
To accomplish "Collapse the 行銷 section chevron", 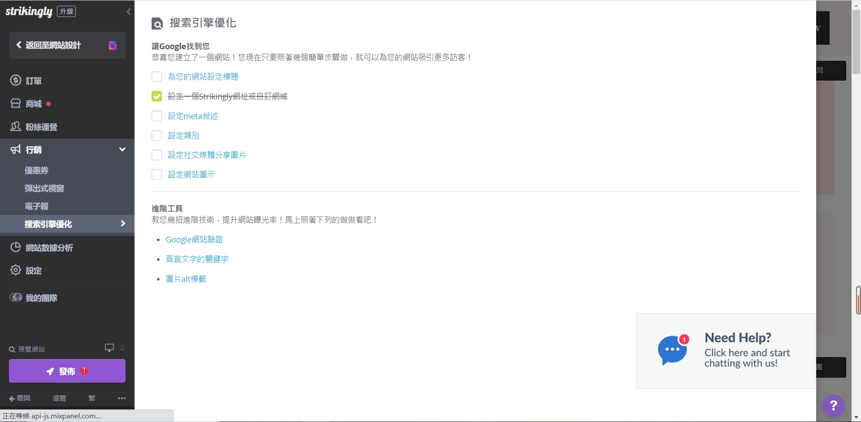I will pos(122,149).
